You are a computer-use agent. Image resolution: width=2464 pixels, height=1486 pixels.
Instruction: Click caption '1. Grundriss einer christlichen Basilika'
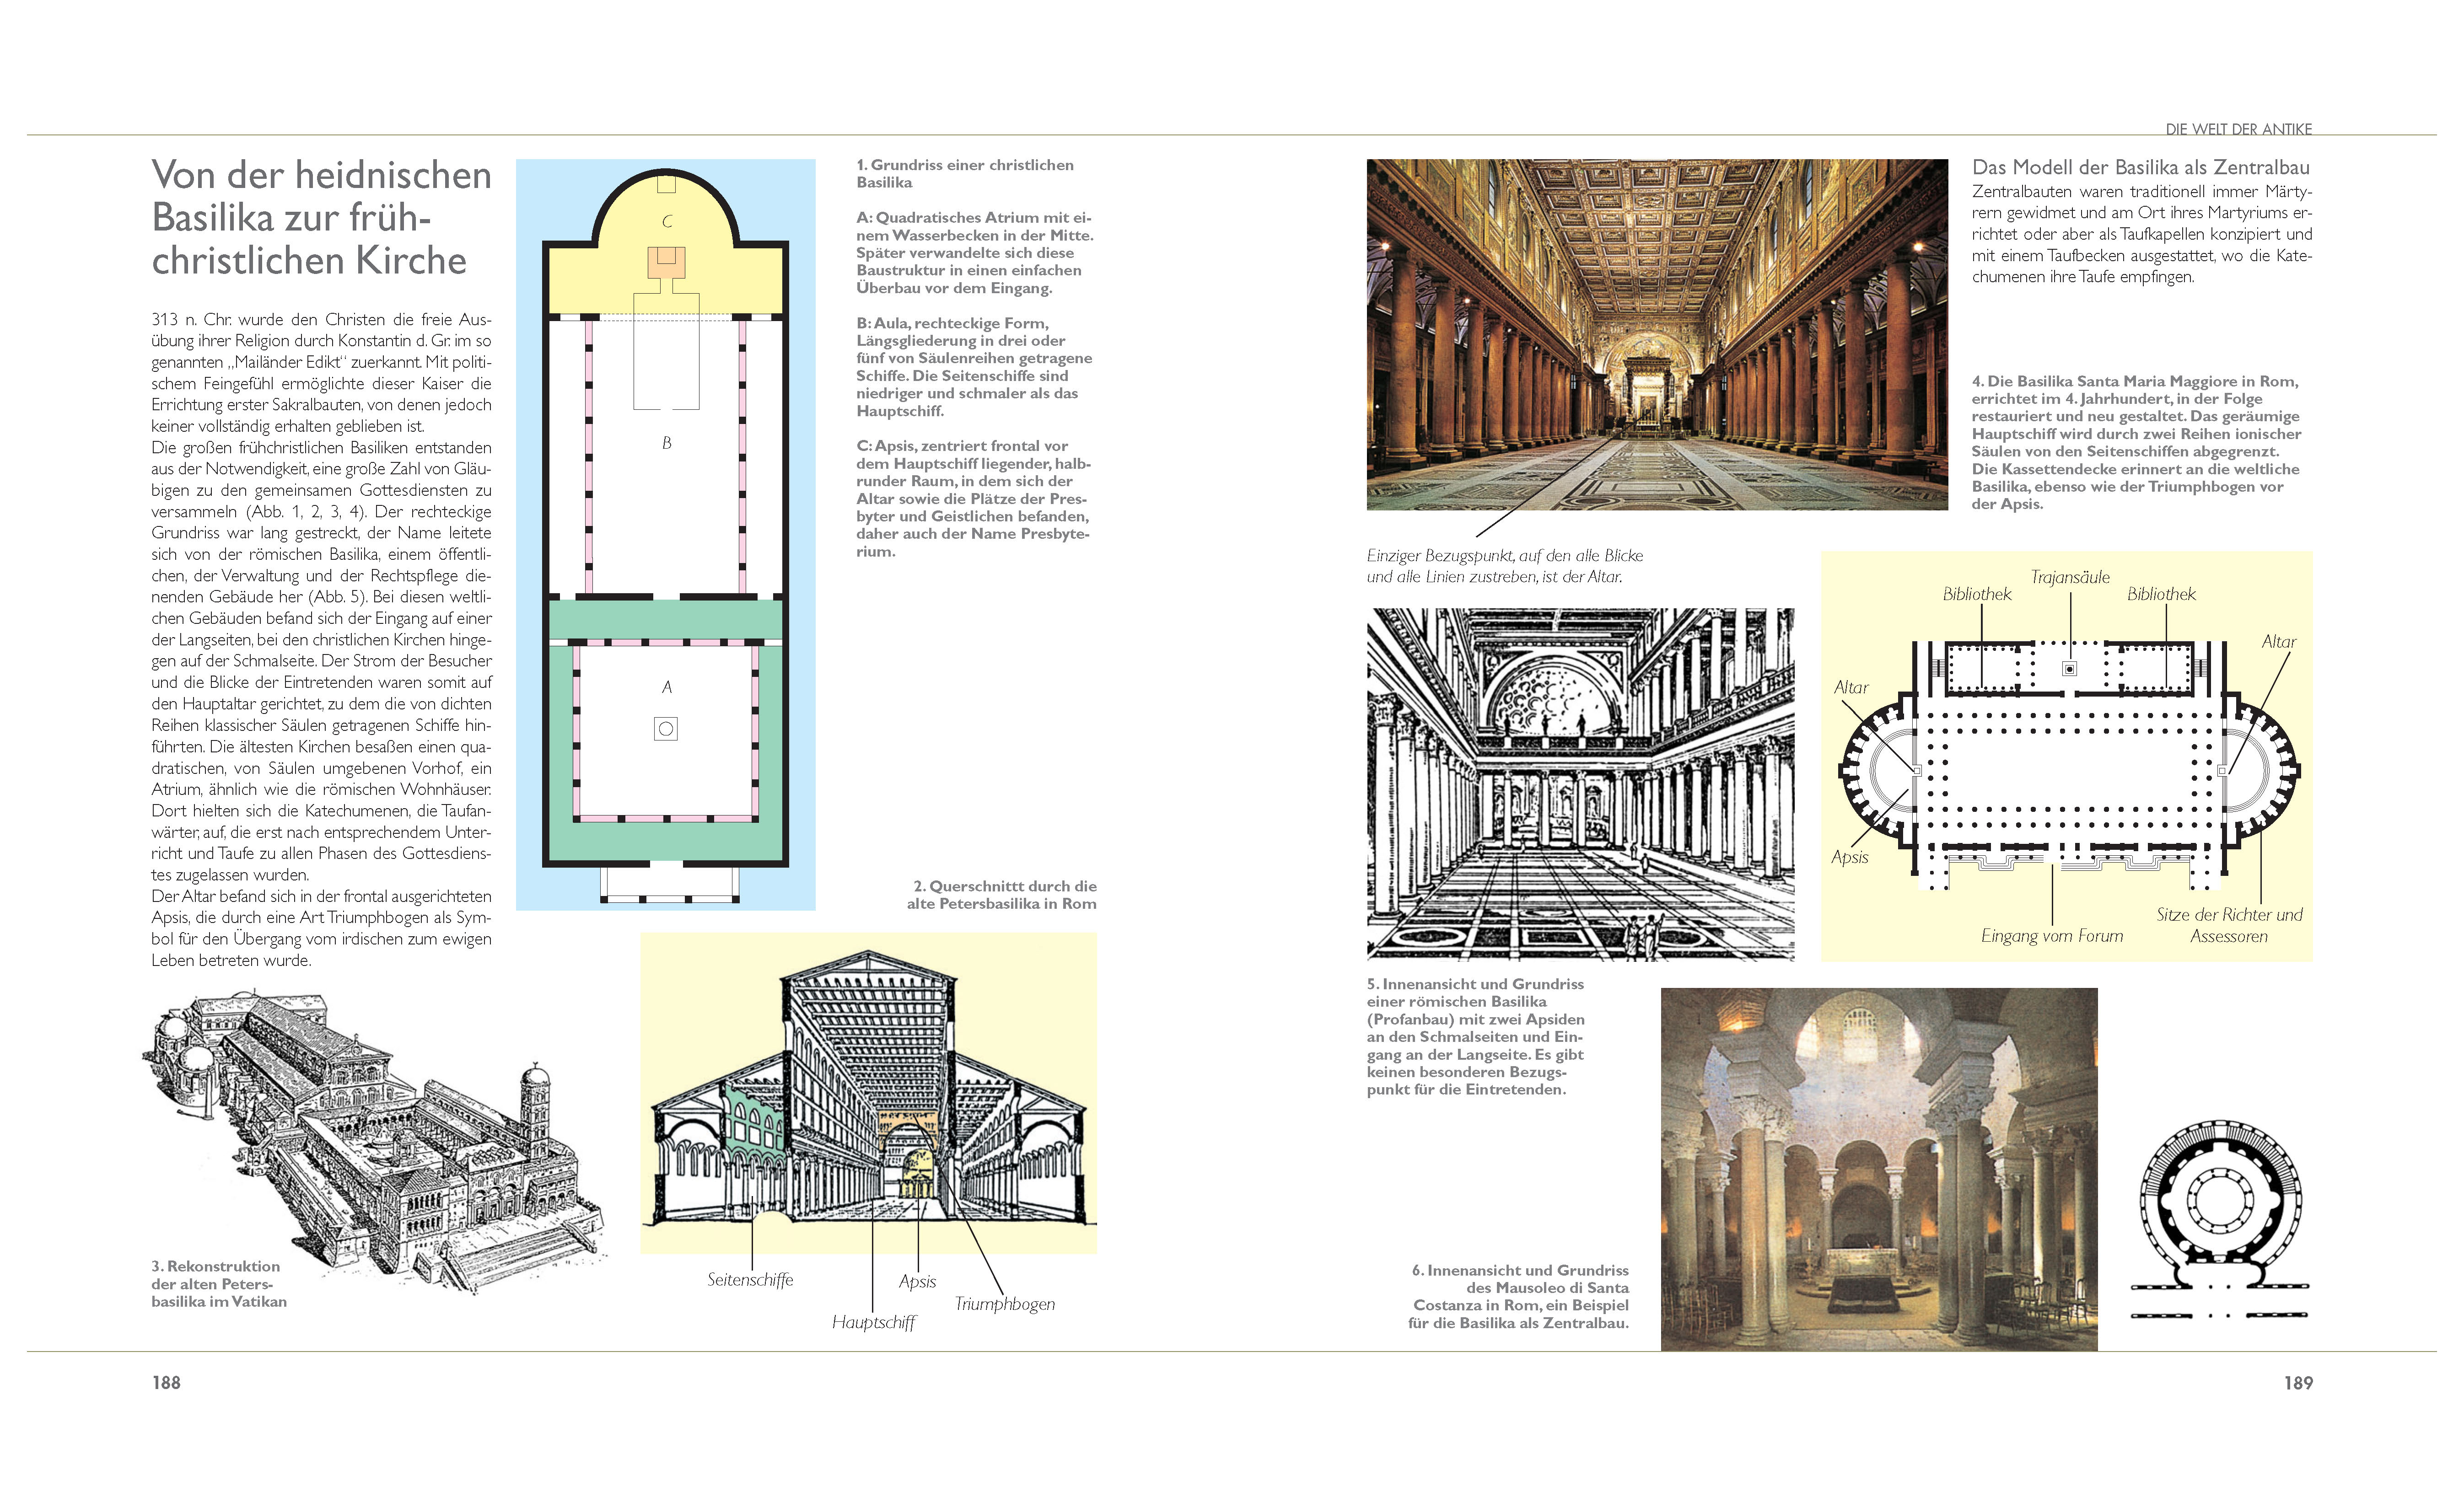pyautogui.click(x=965, y=173)
